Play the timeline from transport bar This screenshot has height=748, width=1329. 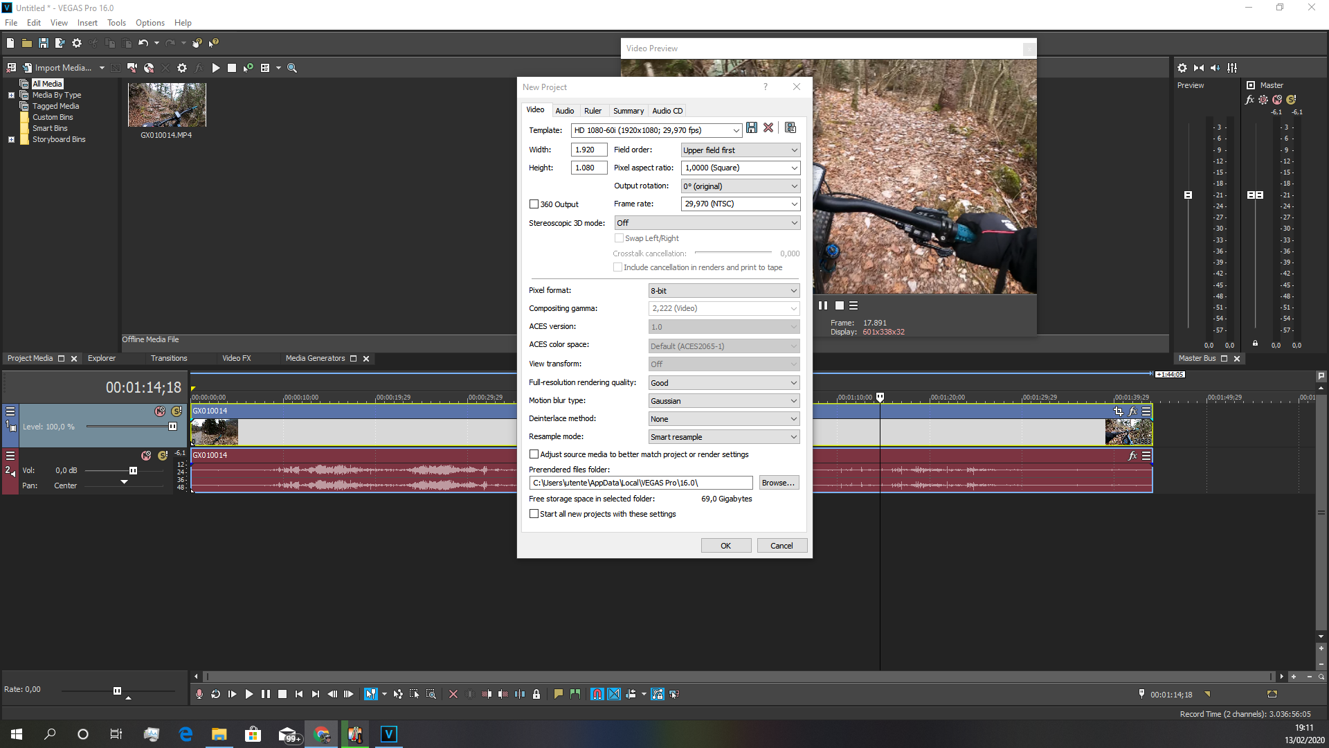click(249, 694)
